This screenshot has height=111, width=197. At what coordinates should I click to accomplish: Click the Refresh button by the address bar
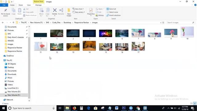tap(163, 23)
